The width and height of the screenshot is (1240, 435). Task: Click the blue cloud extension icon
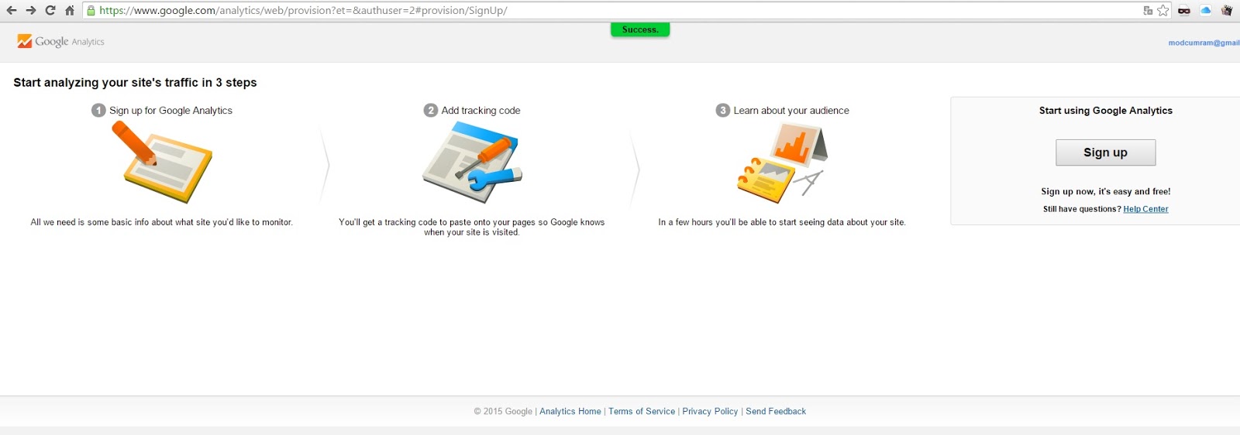pos(1206,11)
